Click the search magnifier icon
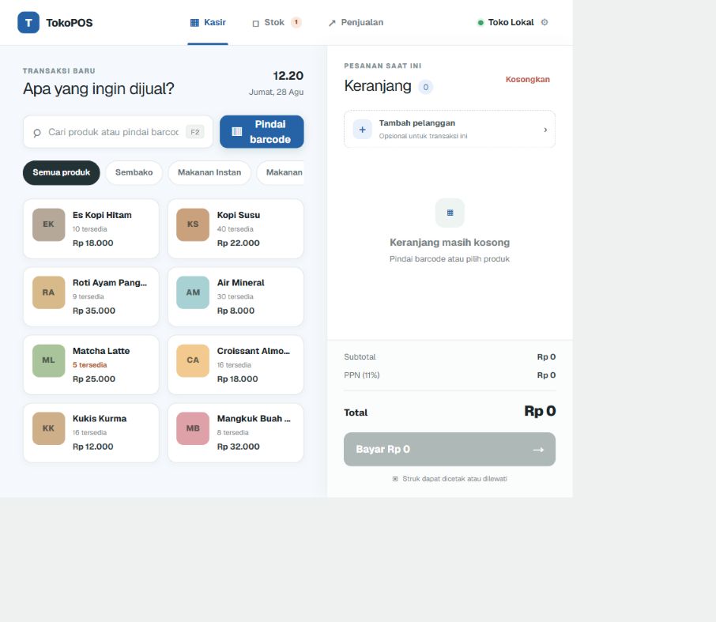The height and width of the screenshot is (622, 716). click(x=37, y=133)
